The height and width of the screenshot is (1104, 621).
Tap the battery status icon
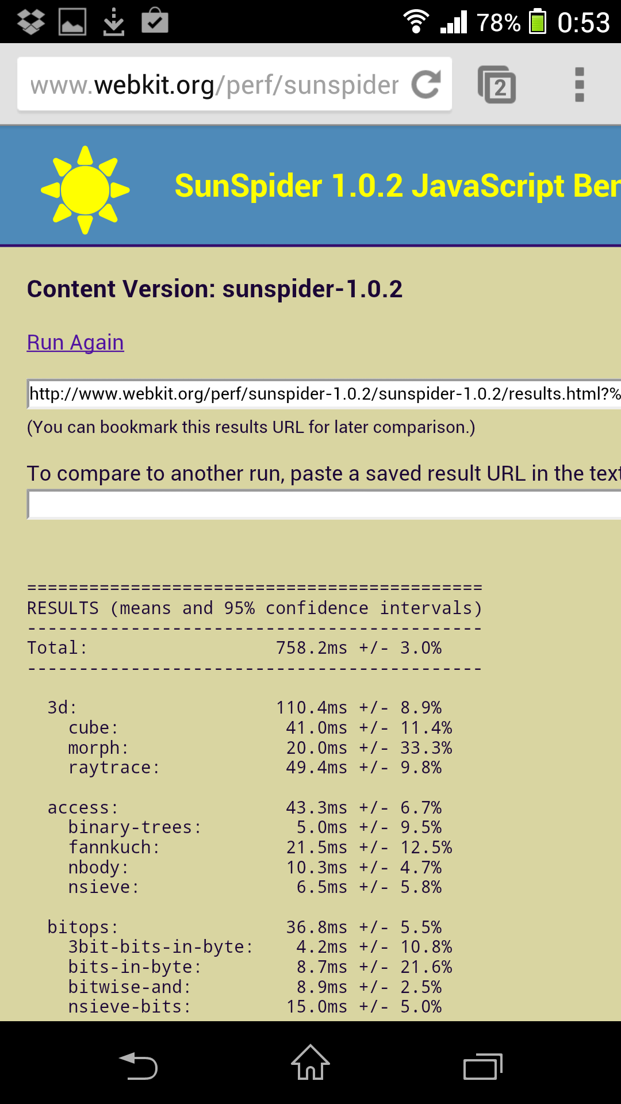[x=538, y=22]
